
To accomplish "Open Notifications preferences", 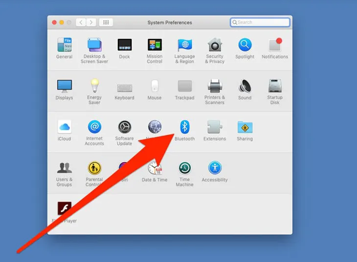I will [x=275, y=45].
